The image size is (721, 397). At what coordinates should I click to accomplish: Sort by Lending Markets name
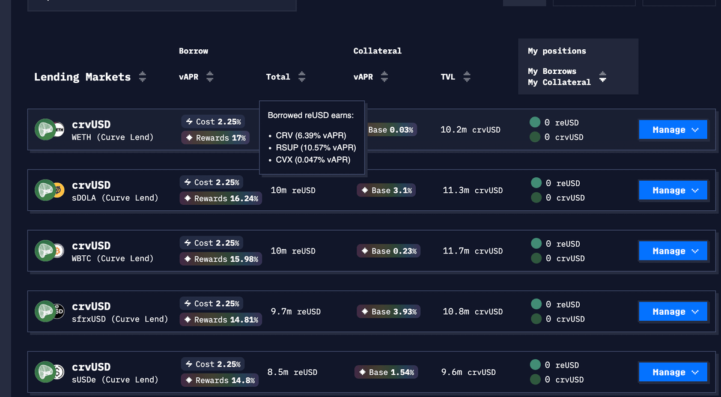click(x=142, y=77)
